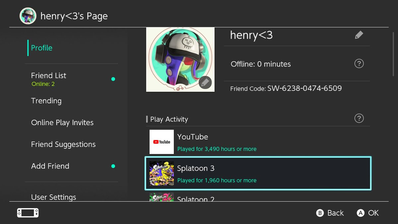Click the Play Activity heading
Viewport: 398px width, 224px height.
(x=169, y=119)
